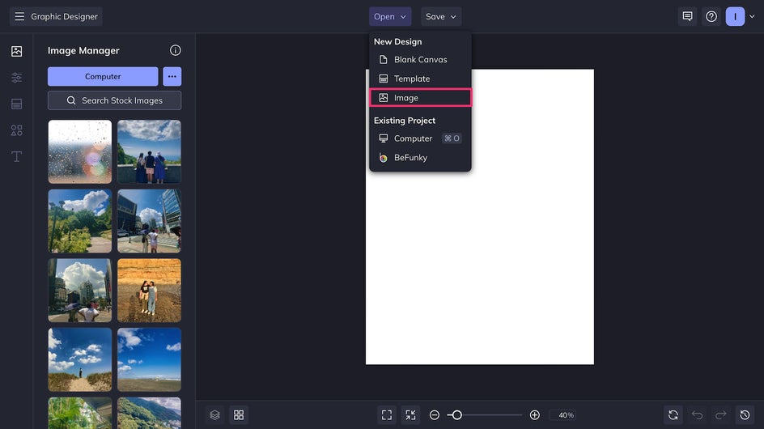The height and width of the screenshot is (429, 764).
Task: Open the Layers panel icon
Action: [215, 415]
